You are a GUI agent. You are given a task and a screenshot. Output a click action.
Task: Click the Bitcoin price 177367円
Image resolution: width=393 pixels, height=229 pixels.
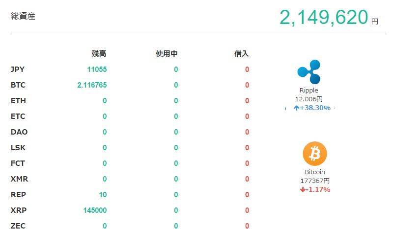(314, 181)
